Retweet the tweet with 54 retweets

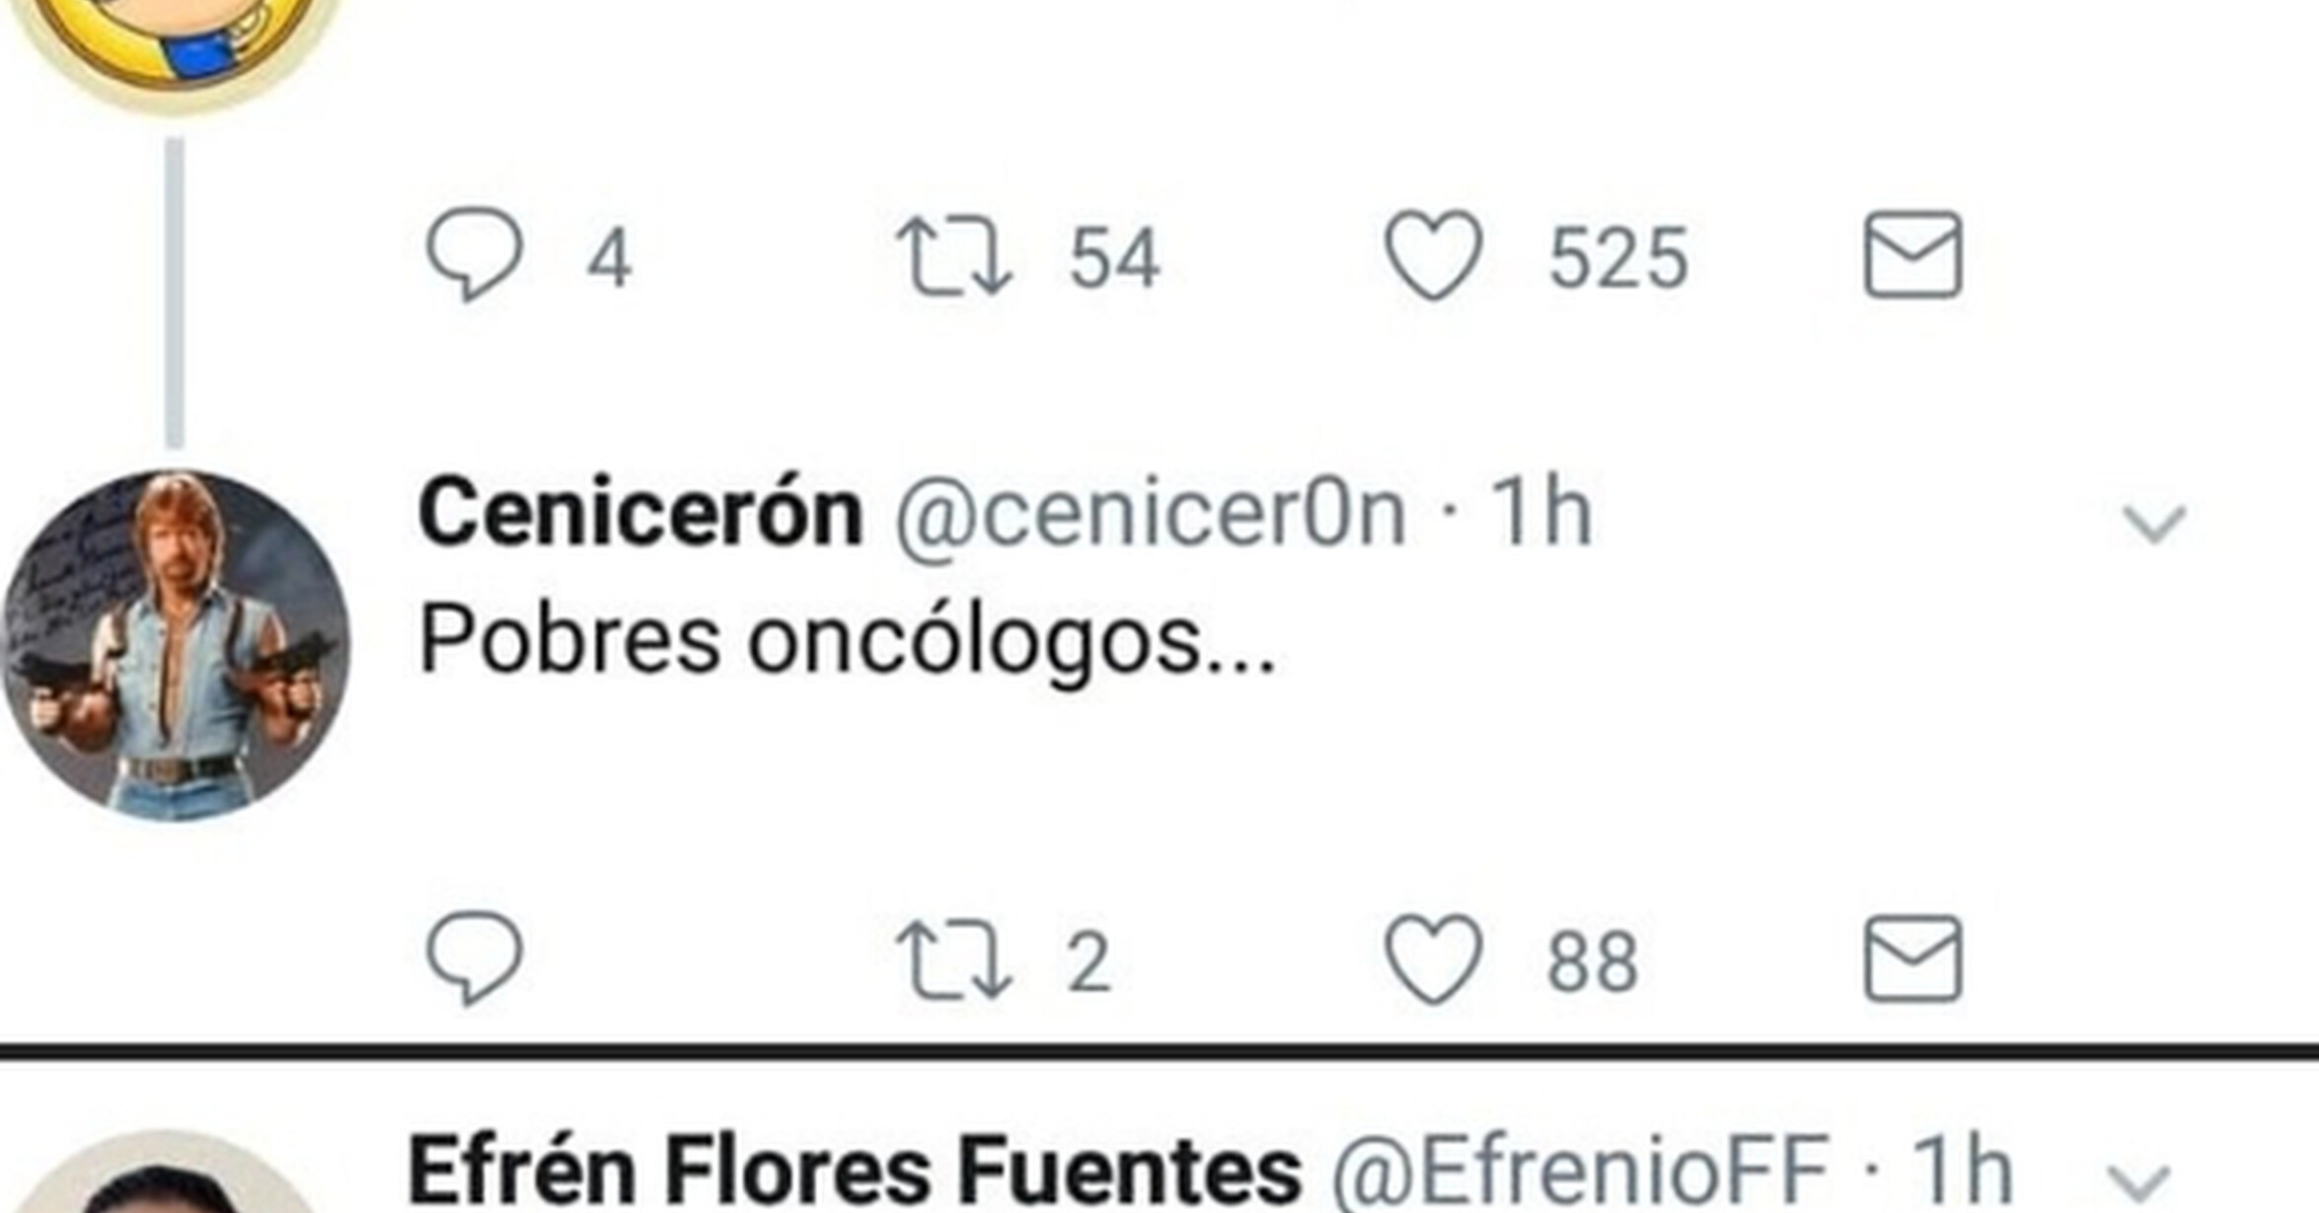click(953, 257)
